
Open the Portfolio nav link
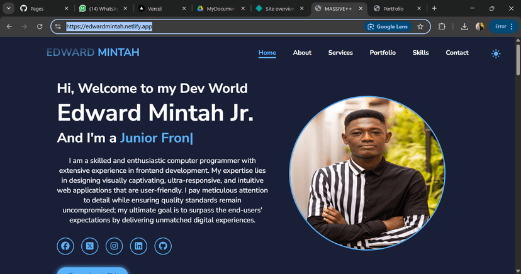click(383, 53)
